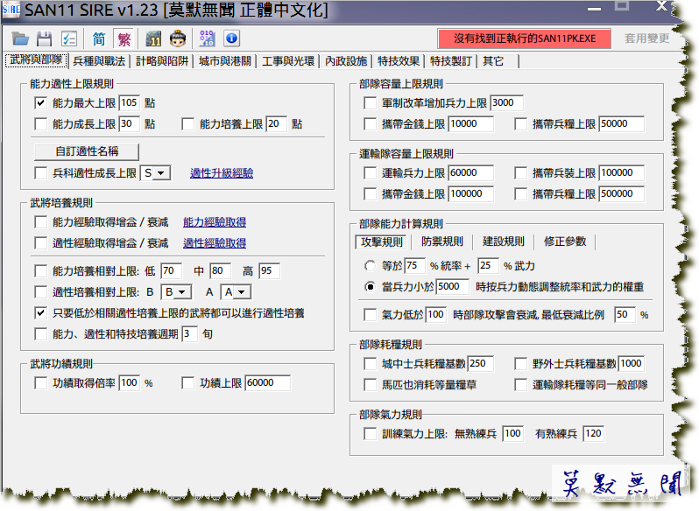
Task: Click the binary 0101 icon in toolbar
Action: click(208, 38)
